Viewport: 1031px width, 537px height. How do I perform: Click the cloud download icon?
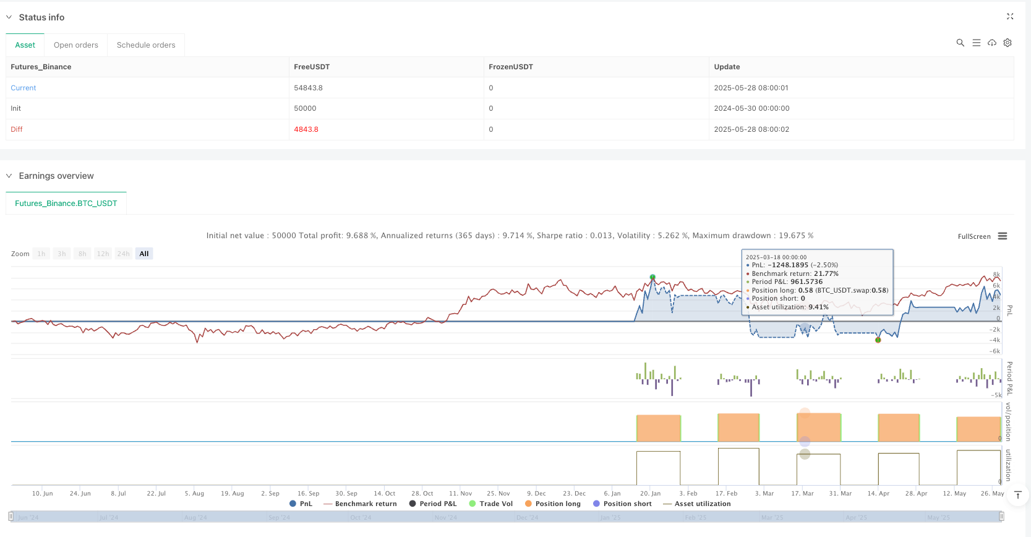[991, 43]
